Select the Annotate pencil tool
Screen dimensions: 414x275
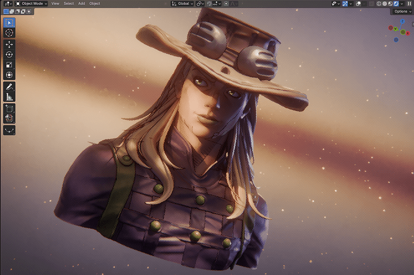(x=9, y=87)
